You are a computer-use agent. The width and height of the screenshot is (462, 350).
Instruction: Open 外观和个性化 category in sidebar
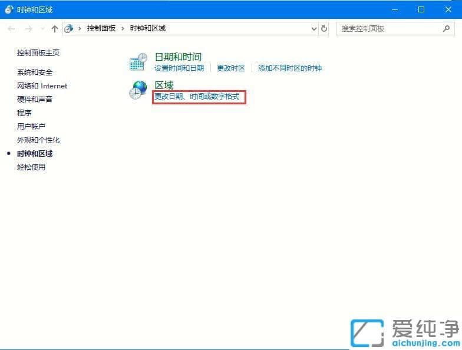[x=38, y=140]
